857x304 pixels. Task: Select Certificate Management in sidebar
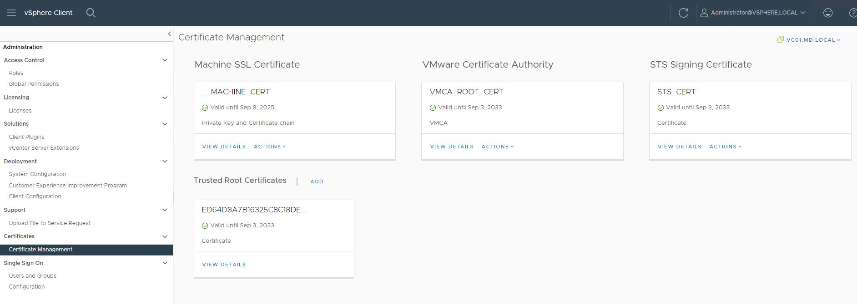86,250
